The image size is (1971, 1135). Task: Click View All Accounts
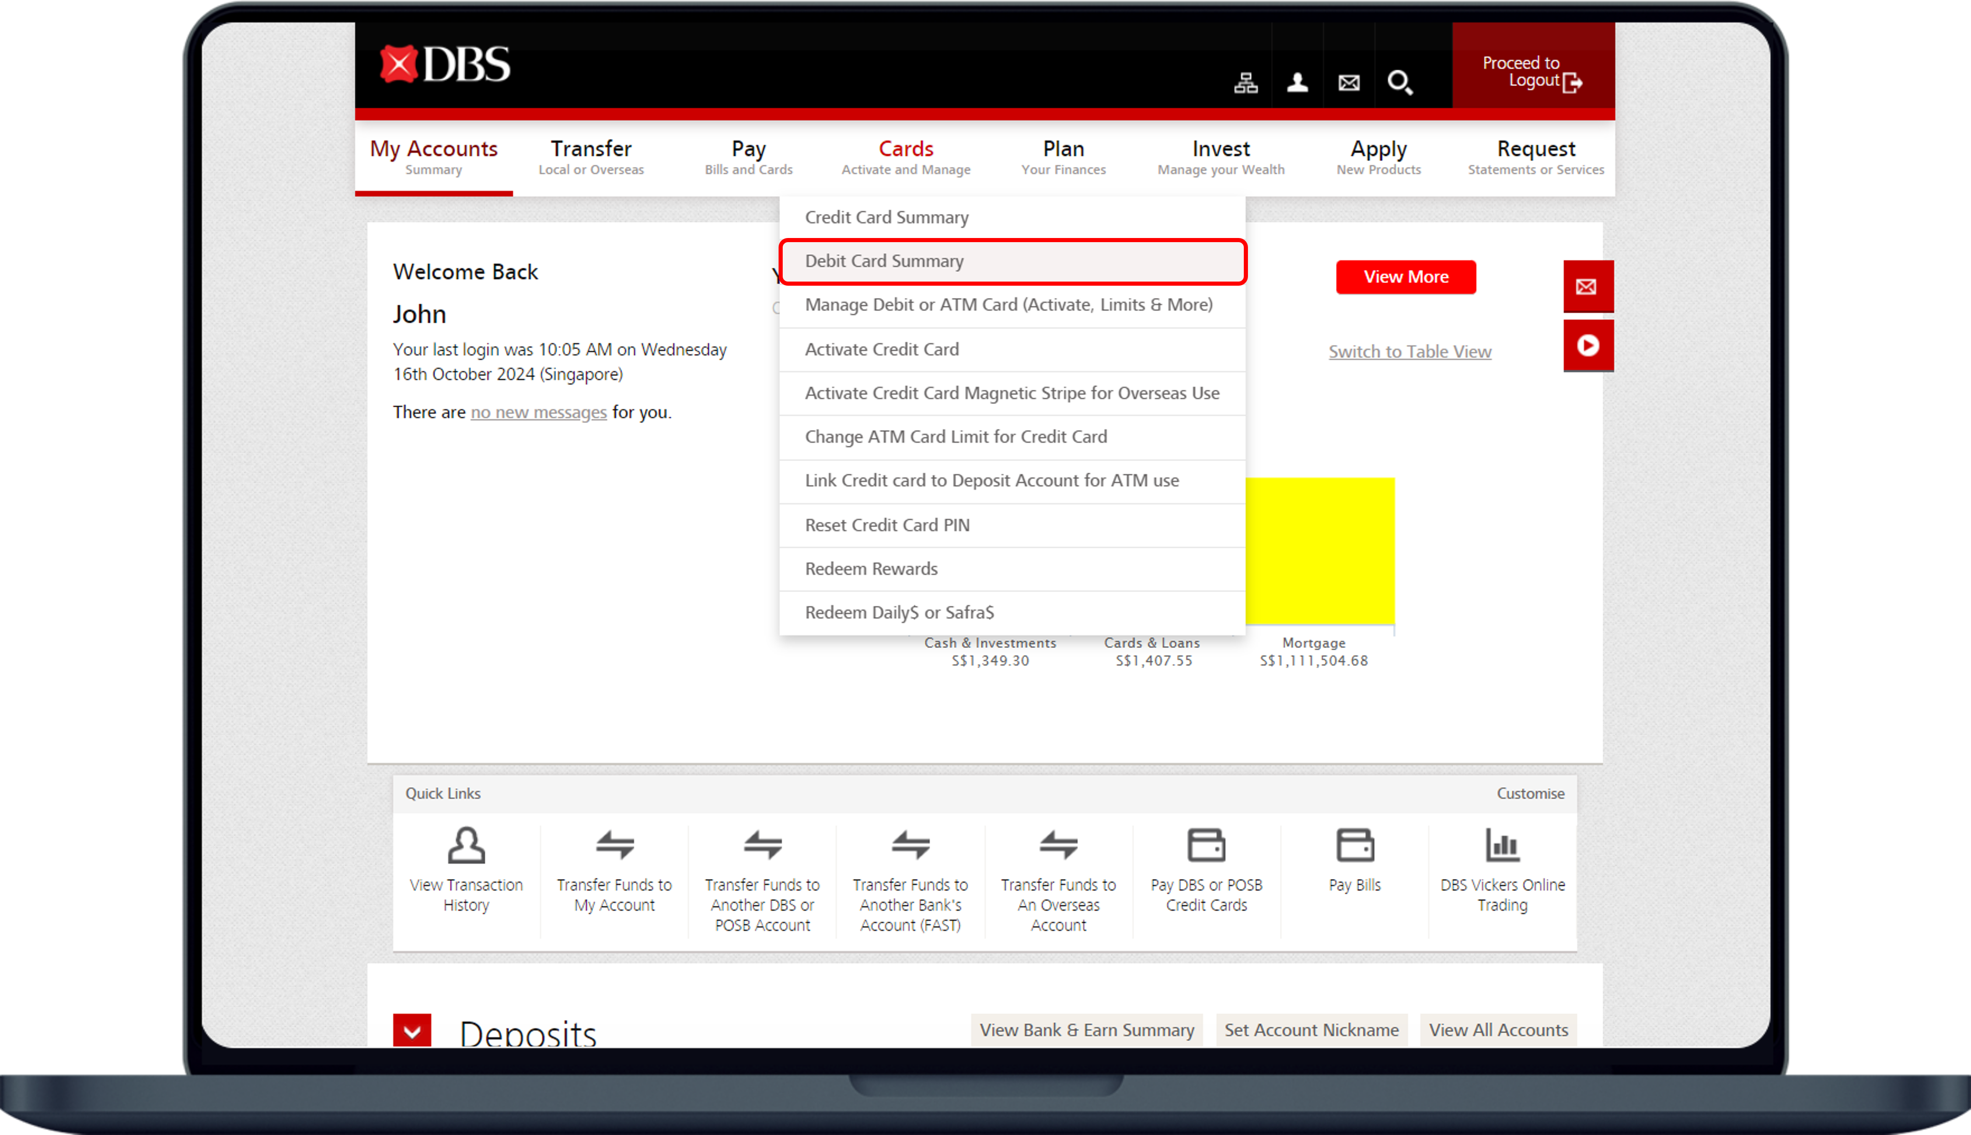point(1498,1030)
